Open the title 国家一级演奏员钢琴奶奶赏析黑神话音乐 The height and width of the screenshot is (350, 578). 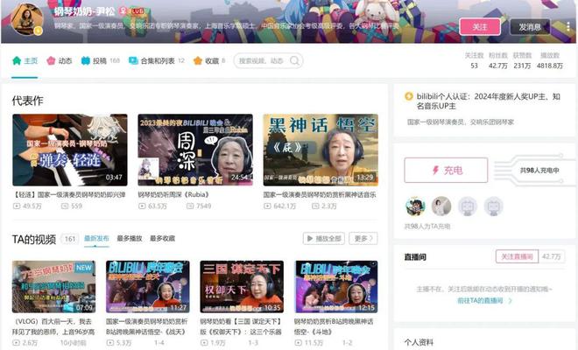coord(320,194)
